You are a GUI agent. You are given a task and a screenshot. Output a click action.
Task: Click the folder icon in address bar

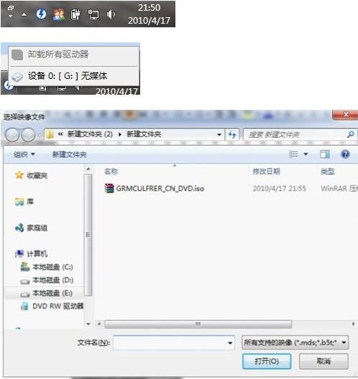click(50, 134)
